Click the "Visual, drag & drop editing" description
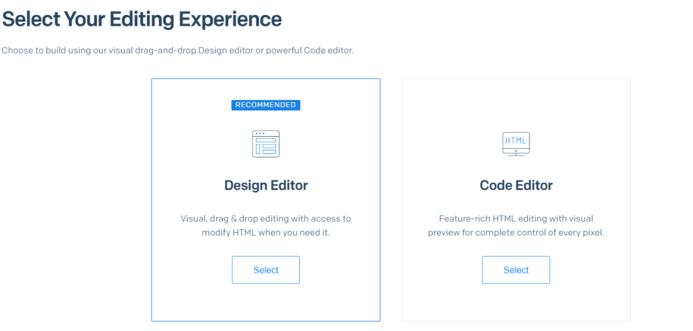693x331 pixels. click(265, 219)
